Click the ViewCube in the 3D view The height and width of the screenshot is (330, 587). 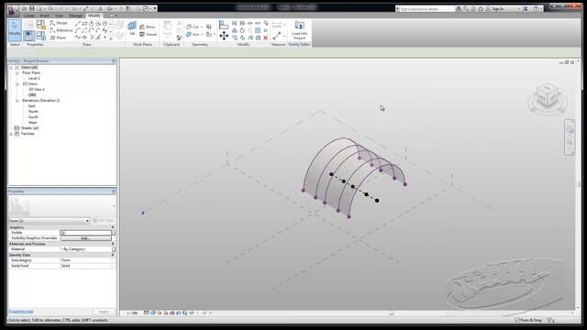[x=548, y=95]
